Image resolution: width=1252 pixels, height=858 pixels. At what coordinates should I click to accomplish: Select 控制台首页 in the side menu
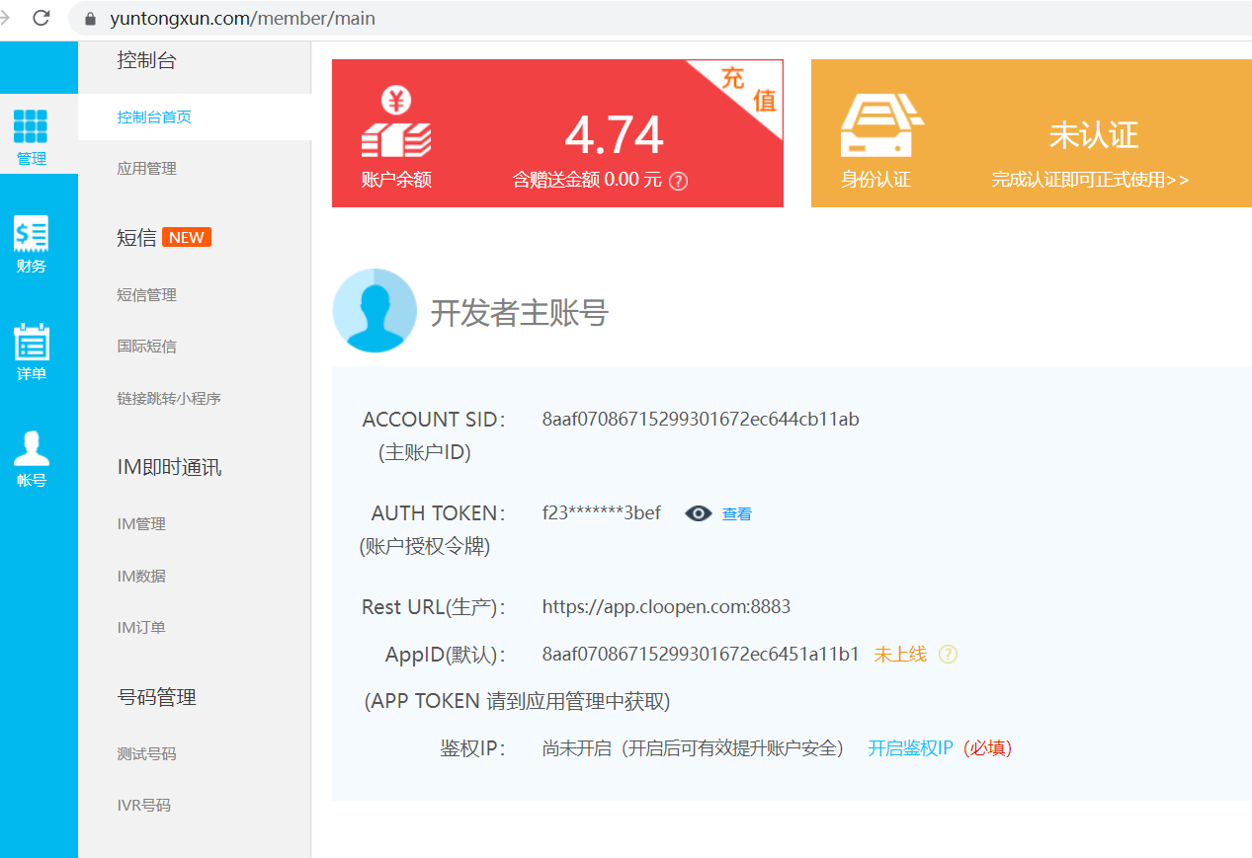click(154, 117)
